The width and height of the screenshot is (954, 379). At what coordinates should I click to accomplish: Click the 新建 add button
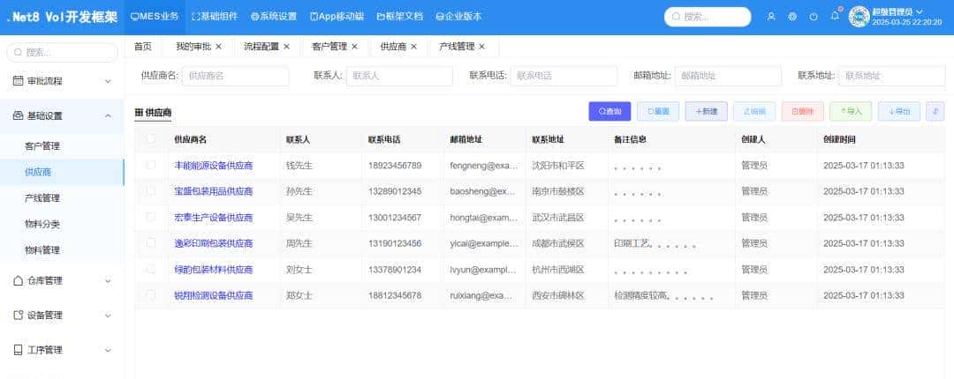707,111
